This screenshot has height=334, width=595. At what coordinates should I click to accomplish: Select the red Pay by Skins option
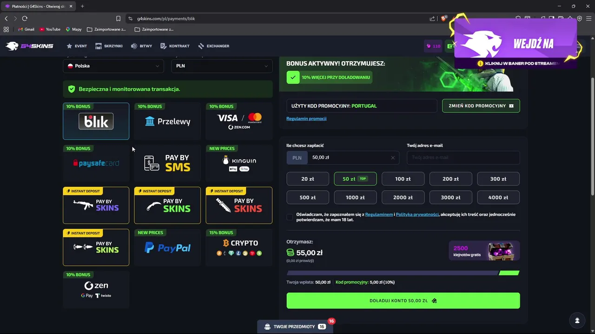coord(239,206)
